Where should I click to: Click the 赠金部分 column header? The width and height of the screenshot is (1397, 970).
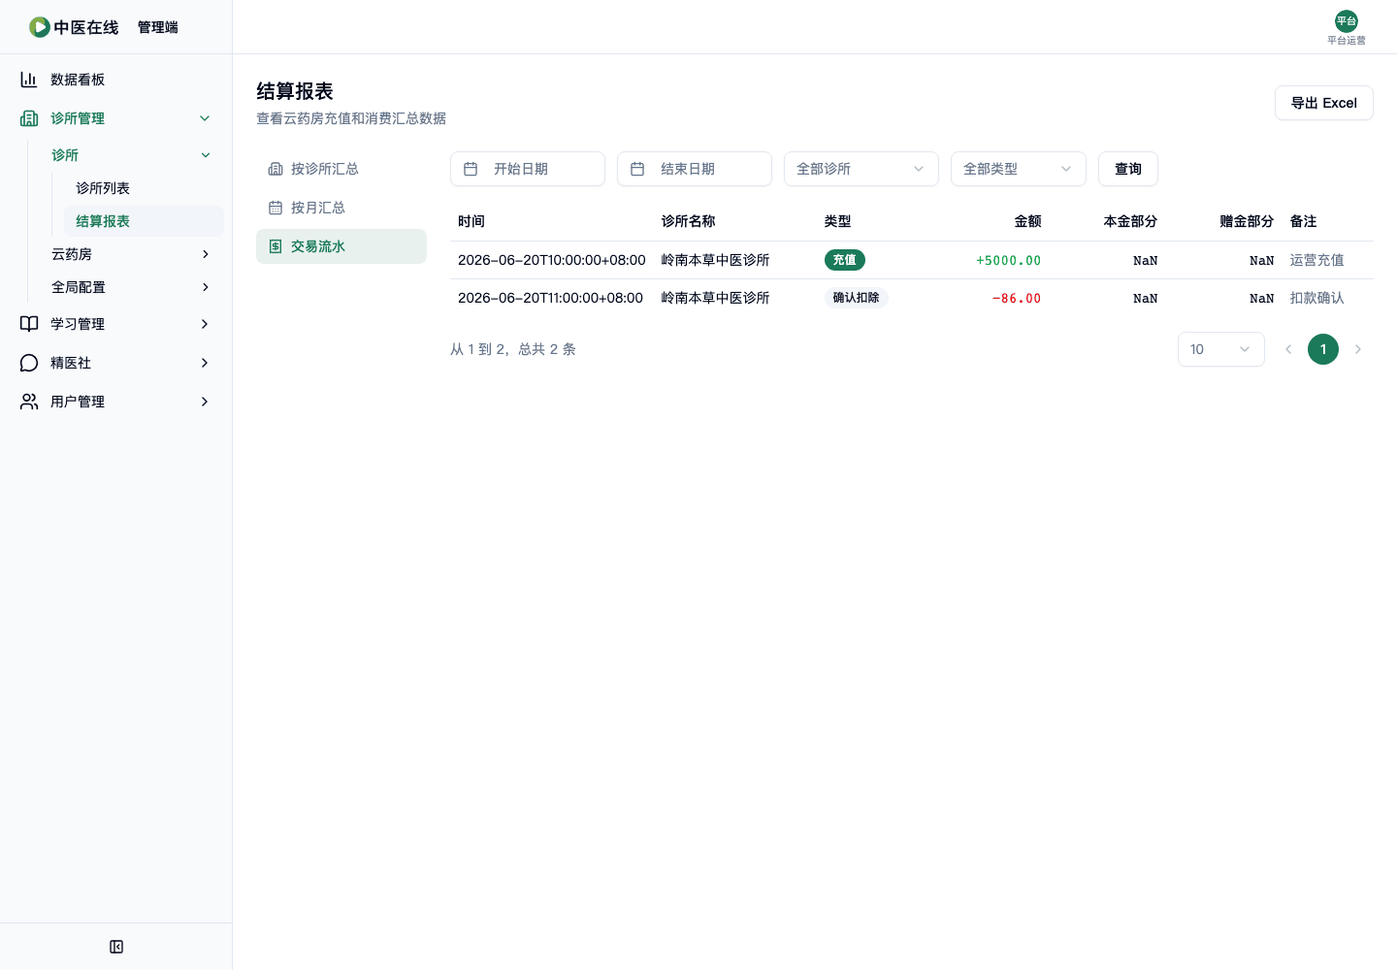tap(1248, 221)
